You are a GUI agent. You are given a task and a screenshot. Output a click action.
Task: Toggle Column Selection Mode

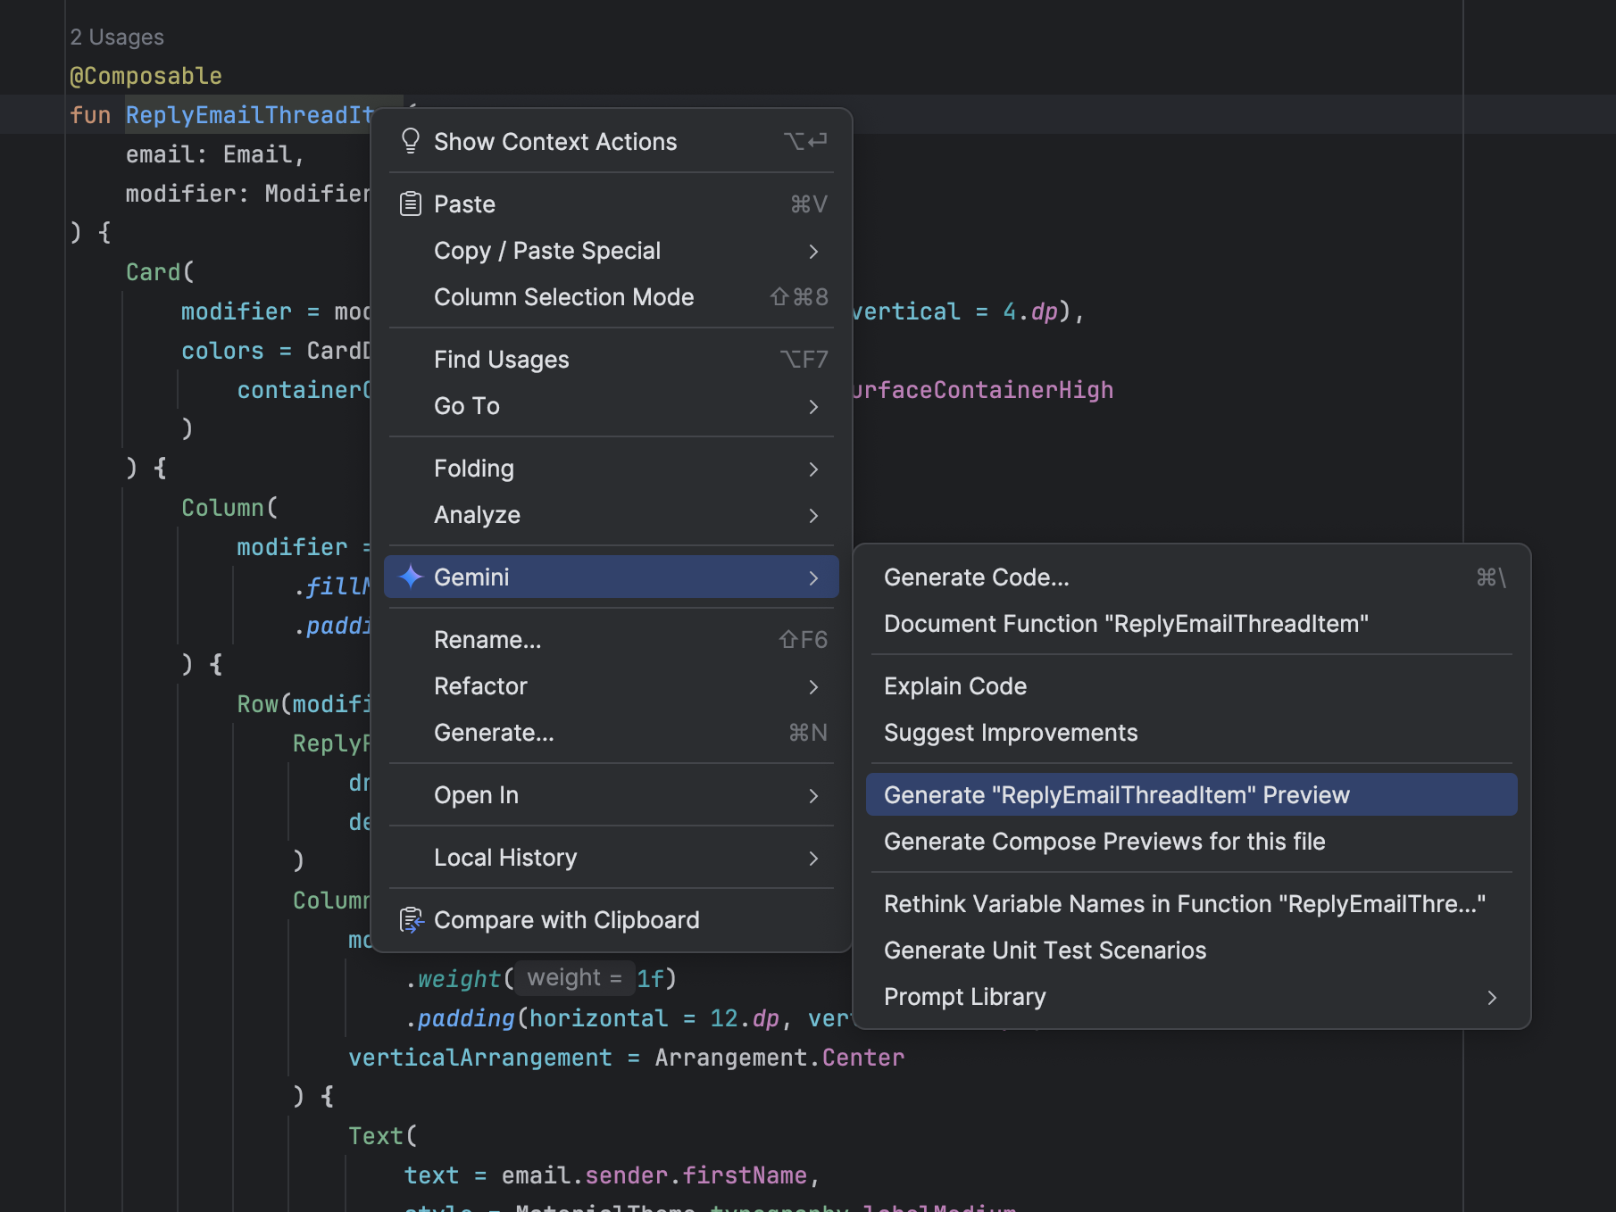tap(563, 297)
